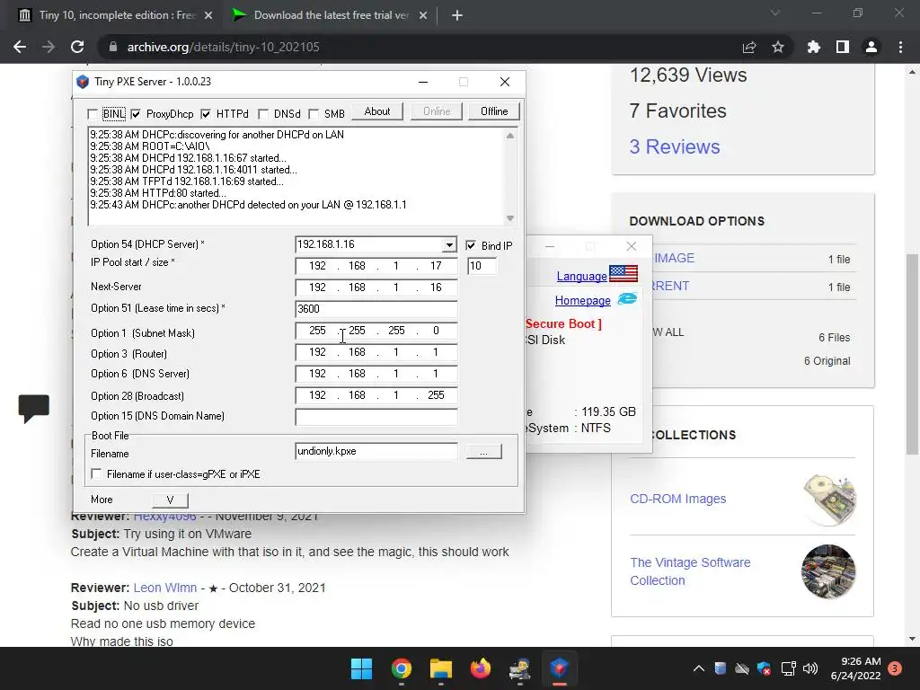920x690 pixels.
Task: Switch to the Tiny 10 archive tab
Action: [x=116, y=15]
